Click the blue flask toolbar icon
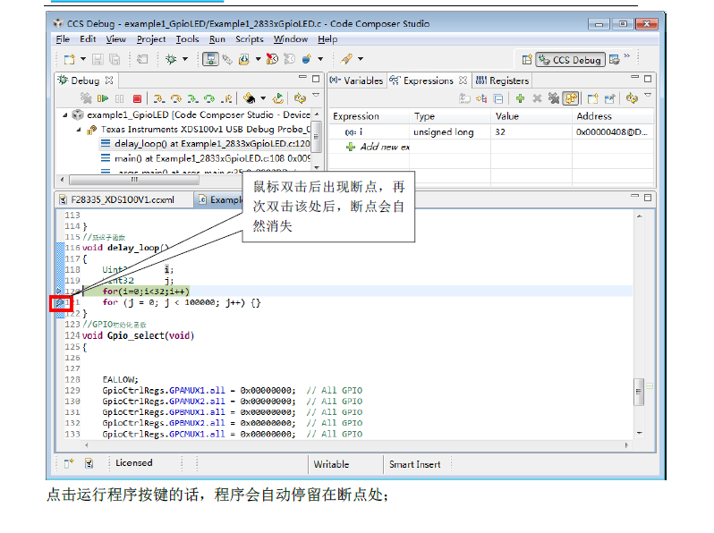 (x=307, y=59)
